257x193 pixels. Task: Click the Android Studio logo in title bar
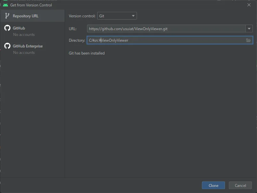point(5,5)
